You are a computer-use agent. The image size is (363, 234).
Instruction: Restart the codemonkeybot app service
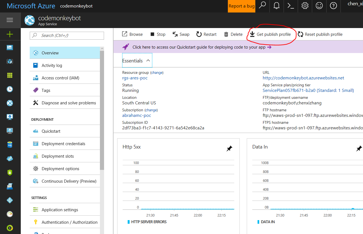pyautogui.click(x=206, y=34)
